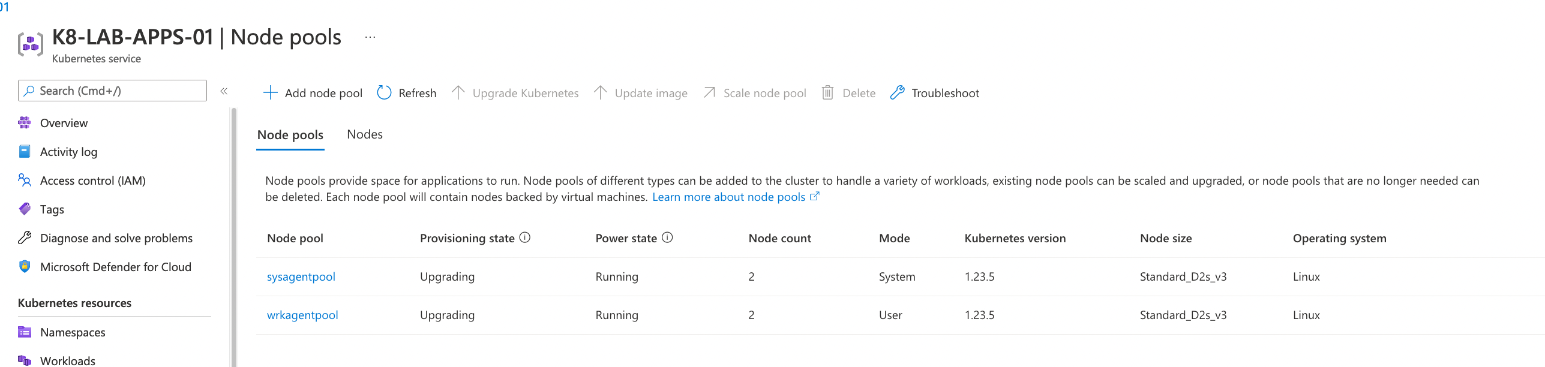Screen dimensions: 1545x367
Task: Click the Update image arrow icon
Action: (601, 93)
